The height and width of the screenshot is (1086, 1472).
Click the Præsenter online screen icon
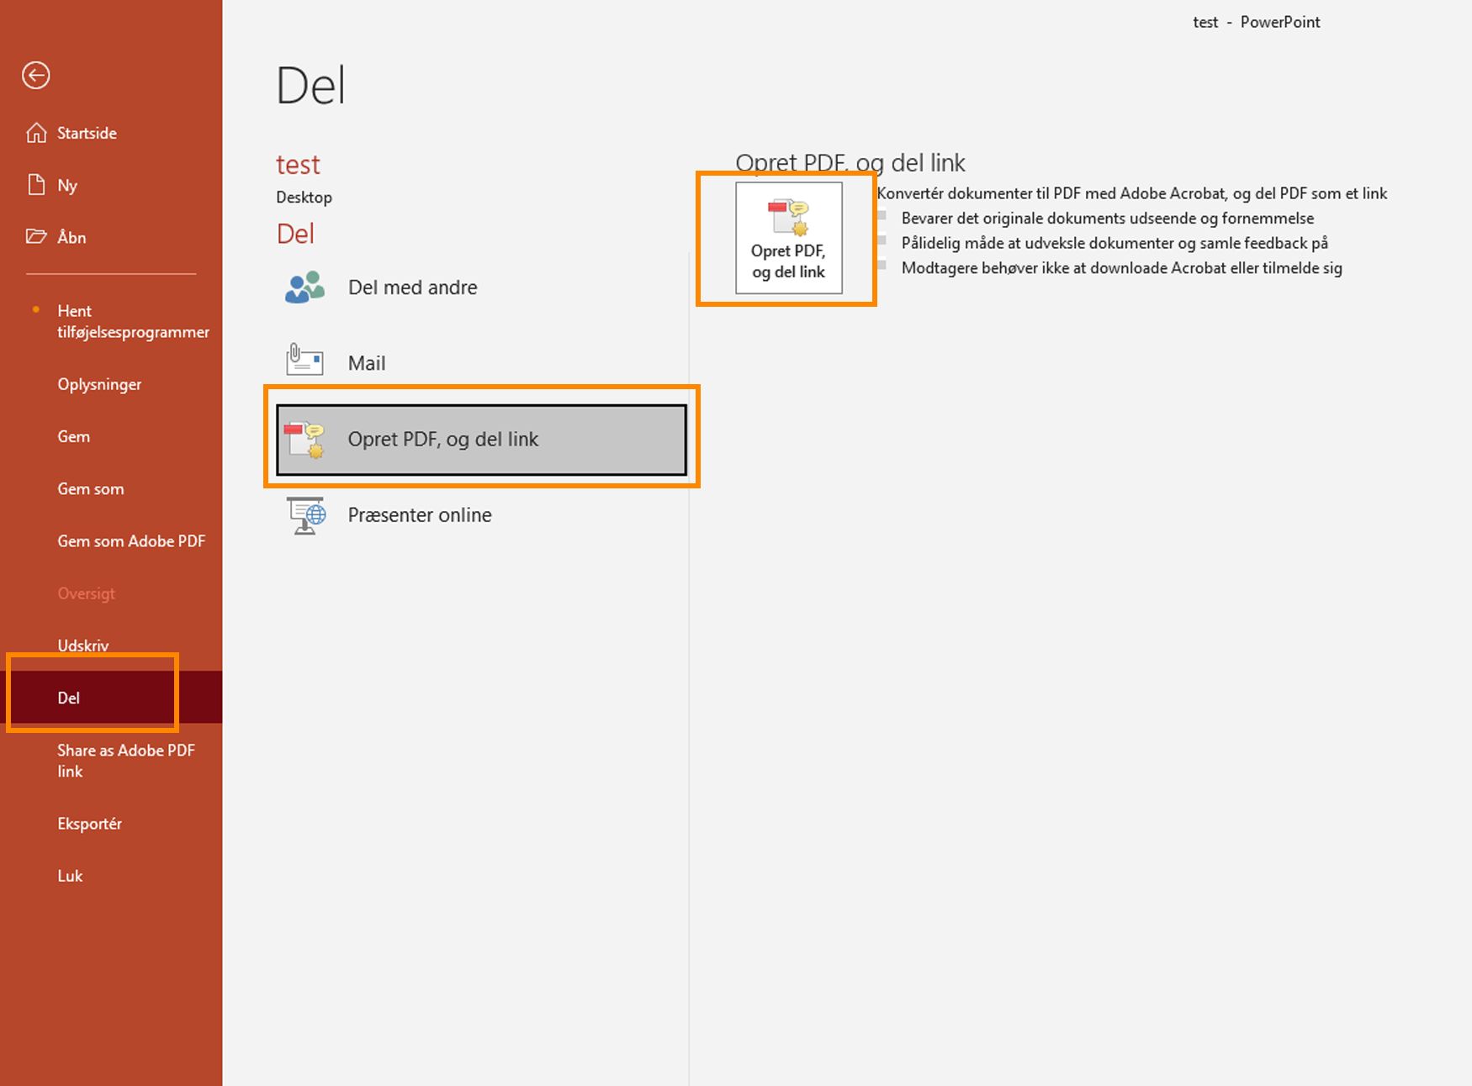304,514
